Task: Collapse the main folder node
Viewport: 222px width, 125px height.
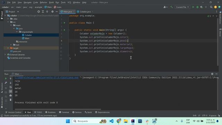Action: (11, 25)
